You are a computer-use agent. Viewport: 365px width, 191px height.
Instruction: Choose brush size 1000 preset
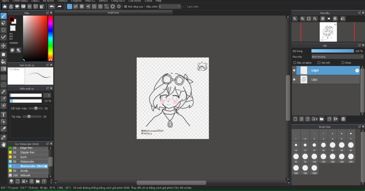314,169
